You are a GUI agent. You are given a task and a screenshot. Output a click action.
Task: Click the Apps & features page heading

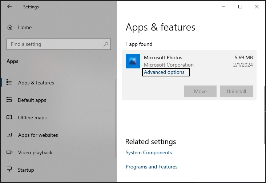click(160, 27)
